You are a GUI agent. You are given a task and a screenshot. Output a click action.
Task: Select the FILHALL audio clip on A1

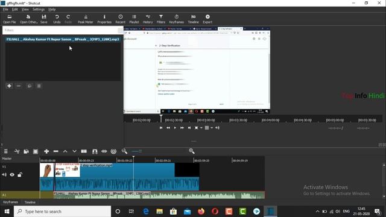159,195
